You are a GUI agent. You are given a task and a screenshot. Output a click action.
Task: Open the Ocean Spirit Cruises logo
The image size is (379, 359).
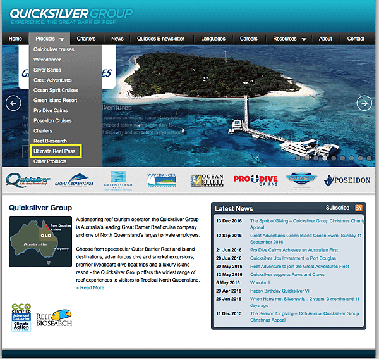pyautogui.click(x=207, y=180)
